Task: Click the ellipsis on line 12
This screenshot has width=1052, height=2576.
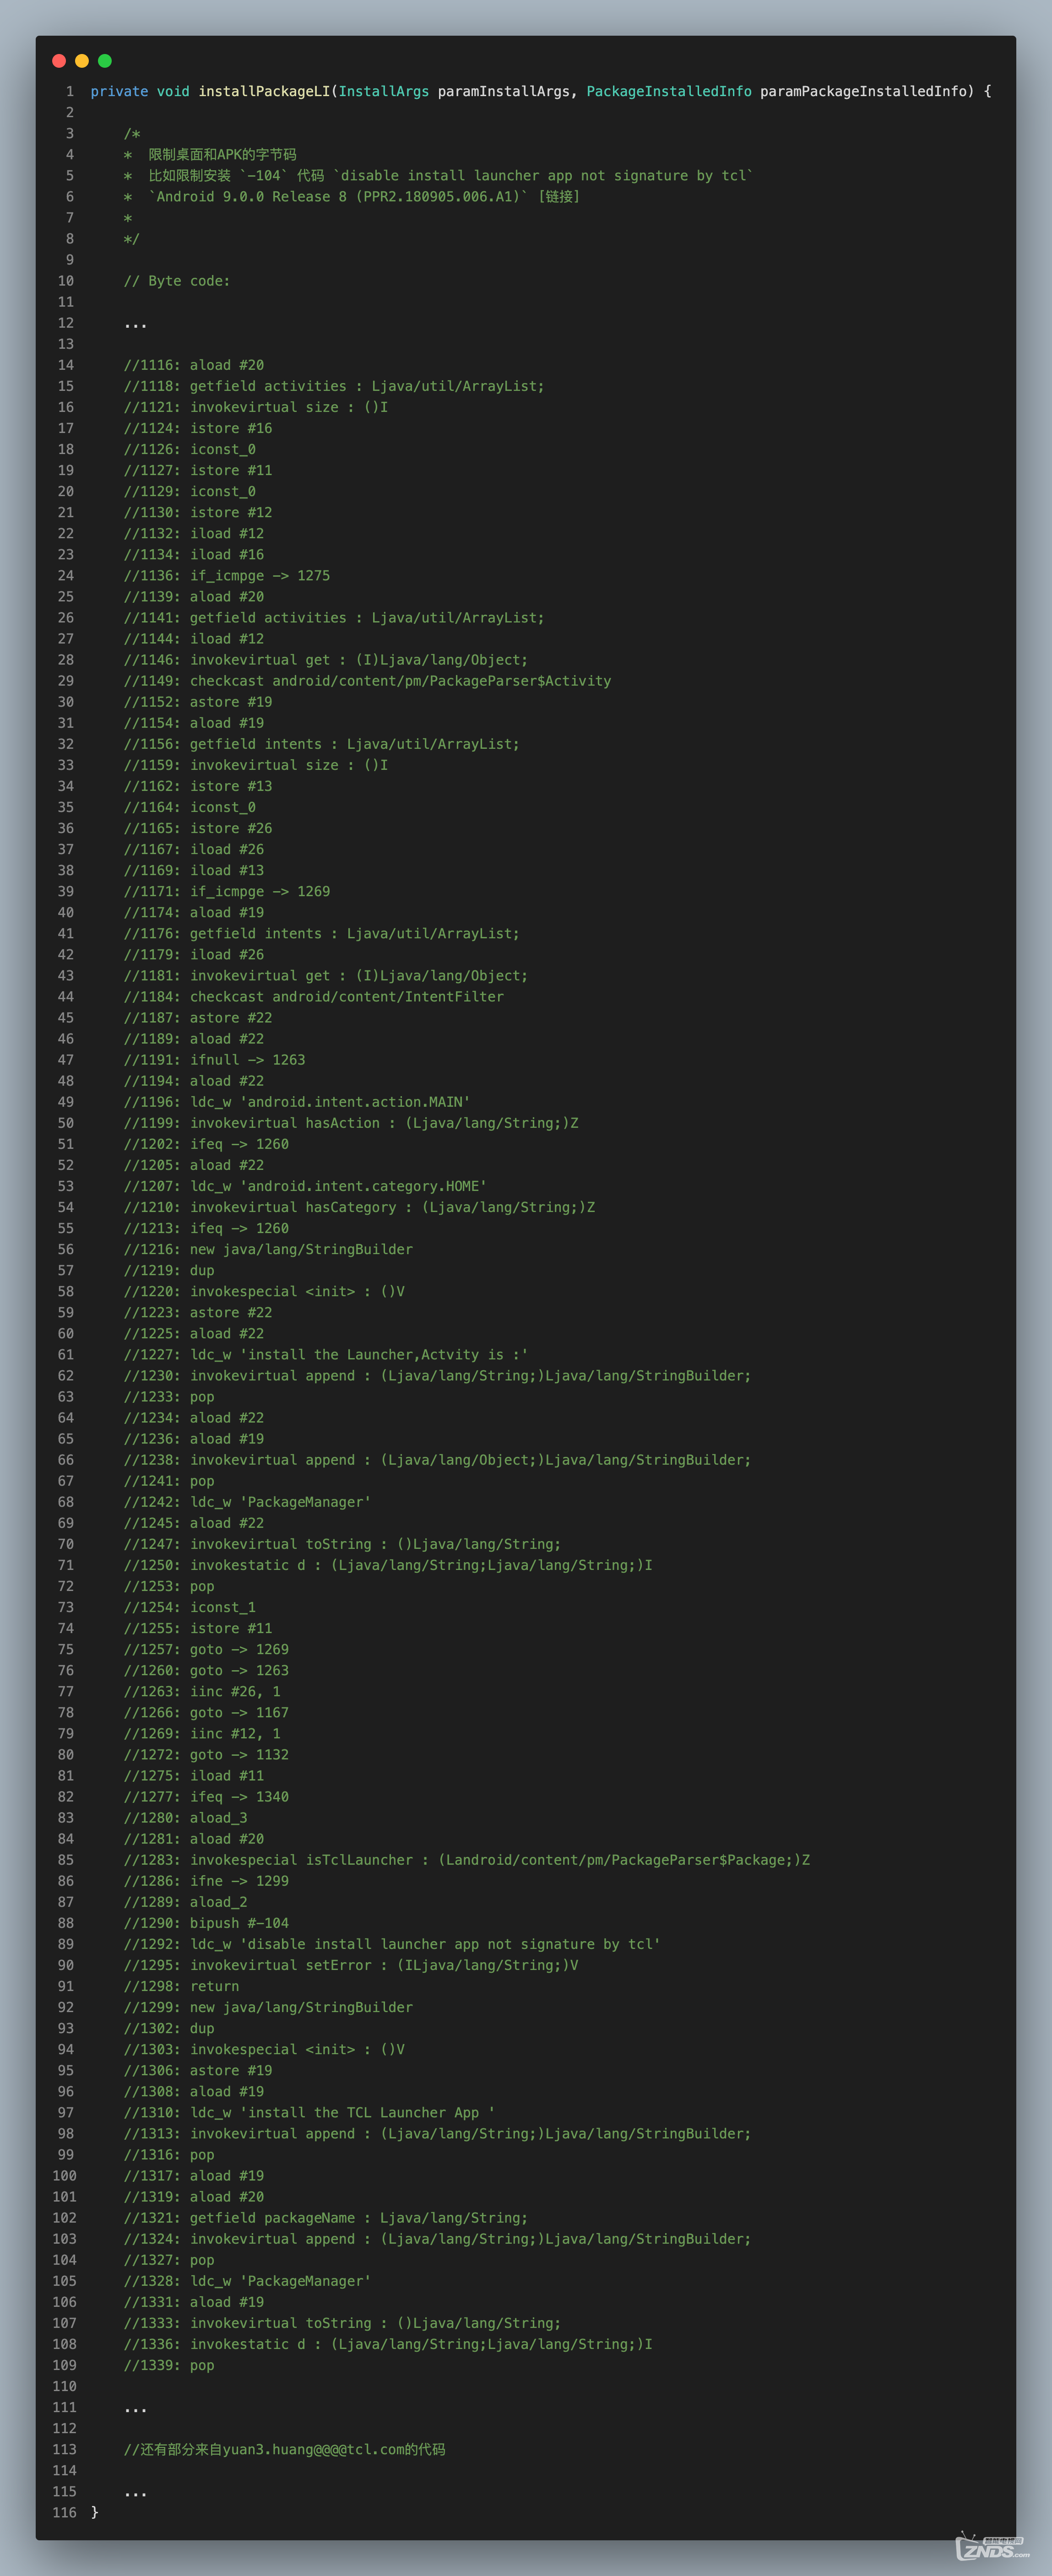Action: click(x=135, y=326)
